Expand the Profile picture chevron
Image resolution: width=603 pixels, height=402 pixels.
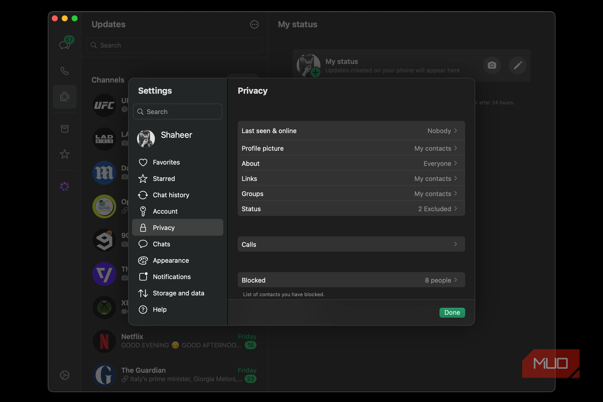455,148
